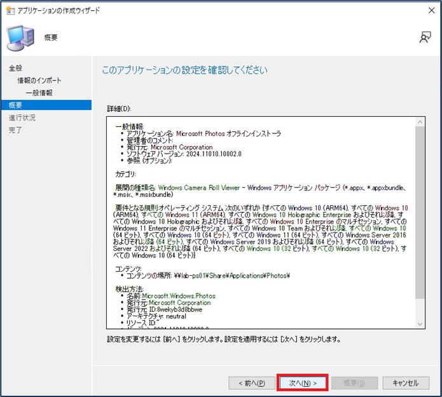Click the ソフトウェア バージョン 2024.11010.10002.0 line
The image size is (442, 397).
[184, 154]
